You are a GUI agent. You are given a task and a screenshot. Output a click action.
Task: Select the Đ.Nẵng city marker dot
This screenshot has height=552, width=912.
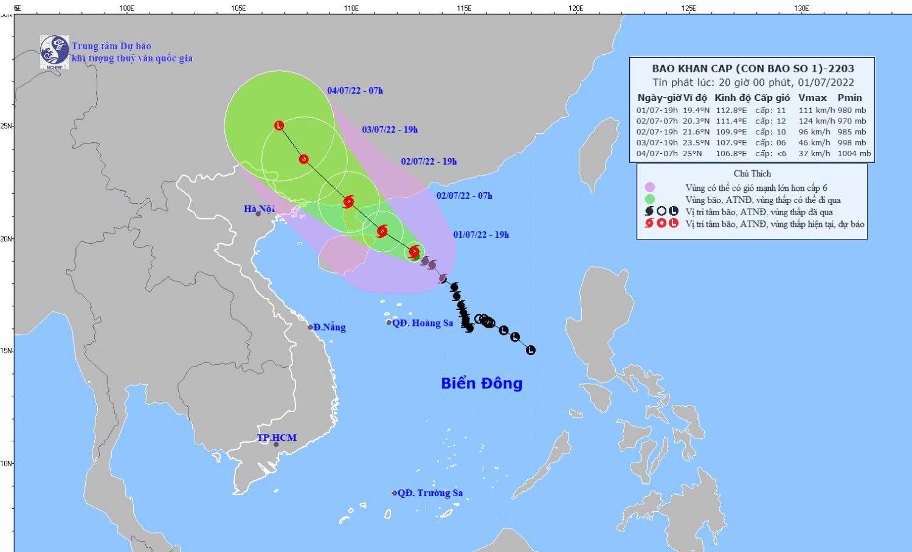[x=310, y=327]
